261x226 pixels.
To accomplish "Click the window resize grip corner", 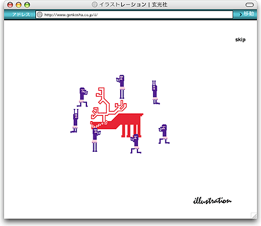I will (x=254, y=216).
